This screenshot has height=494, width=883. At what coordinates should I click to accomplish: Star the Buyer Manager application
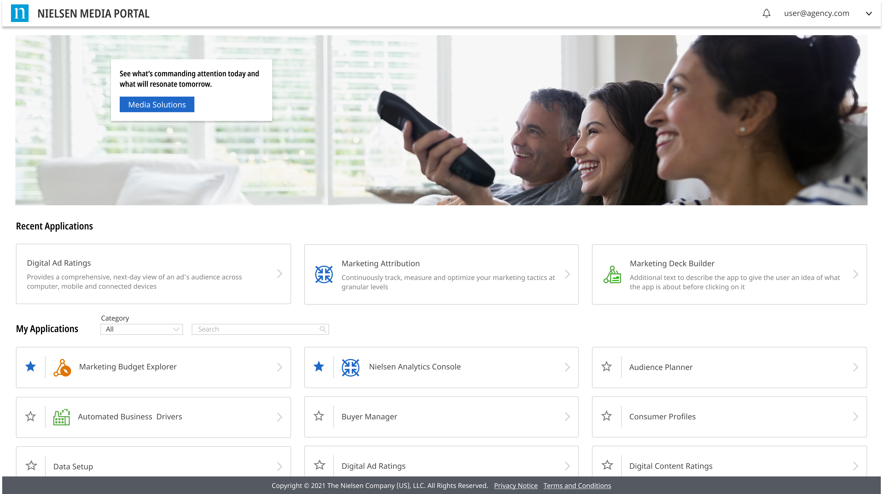pos(319,416)
